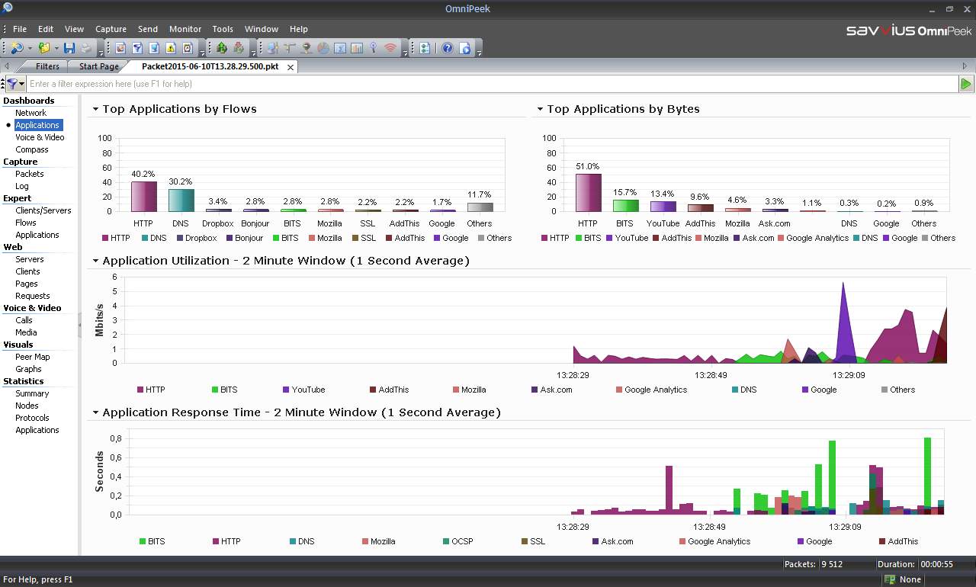This screenshot has height=587, width=976.
Task: Open the Window menu
Action: click(262, 29)
